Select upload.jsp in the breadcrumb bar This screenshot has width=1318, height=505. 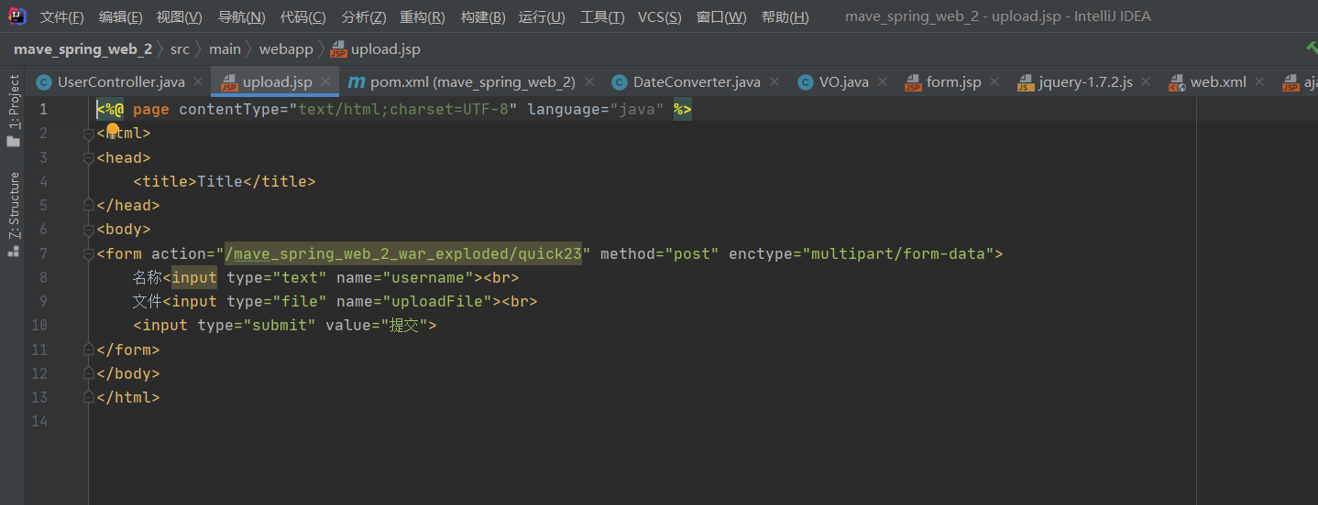376,49
